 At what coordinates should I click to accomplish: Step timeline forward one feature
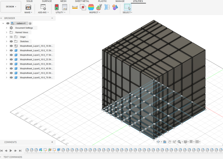click(x=15, y=151)
